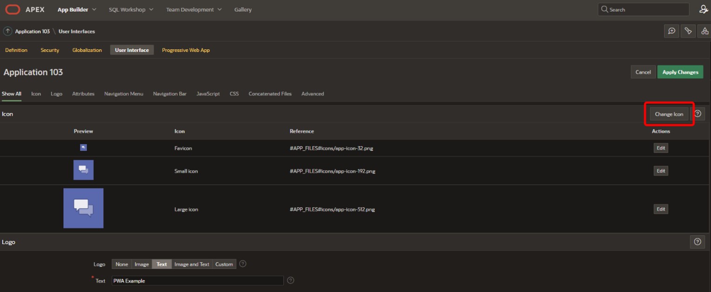Screen dimensions: 711x292
Task: Jump to the Icon sub-tab
Action: [x=36, y=93]
